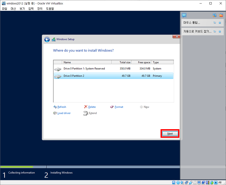Click the Delete link
This screenshot has height=185, width=226.
92,107
